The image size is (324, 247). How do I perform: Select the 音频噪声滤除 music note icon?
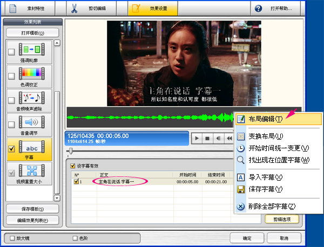click(32, 98)
